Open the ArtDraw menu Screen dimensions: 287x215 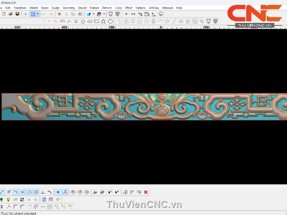pyautogui.click(x=154, y=8)
